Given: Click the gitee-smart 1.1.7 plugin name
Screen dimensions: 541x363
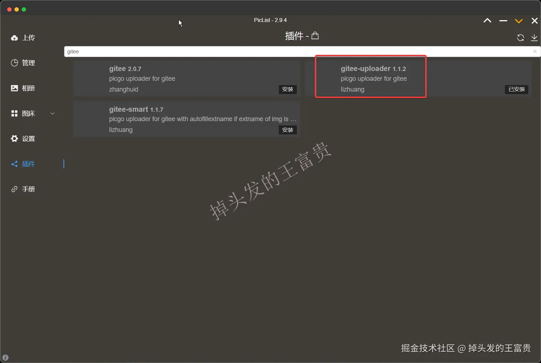Looking at the screenshot, I should [136, 109].
